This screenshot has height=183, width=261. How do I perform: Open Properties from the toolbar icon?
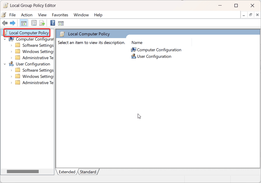click(34, 23)
